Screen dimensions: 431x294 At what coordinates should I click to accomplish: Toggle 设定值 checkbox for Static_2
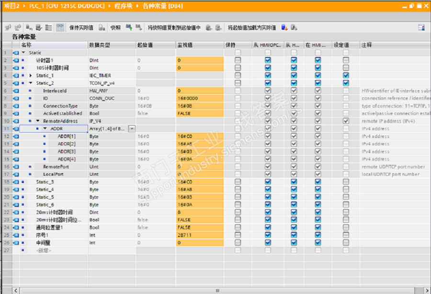(x=346, y=83)
